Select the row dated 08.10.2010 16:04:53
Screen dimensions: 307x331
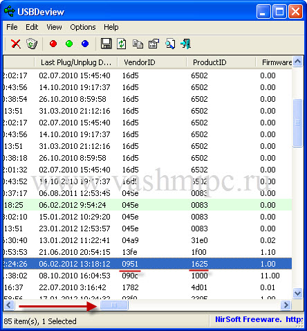click(x=147, y=276)
